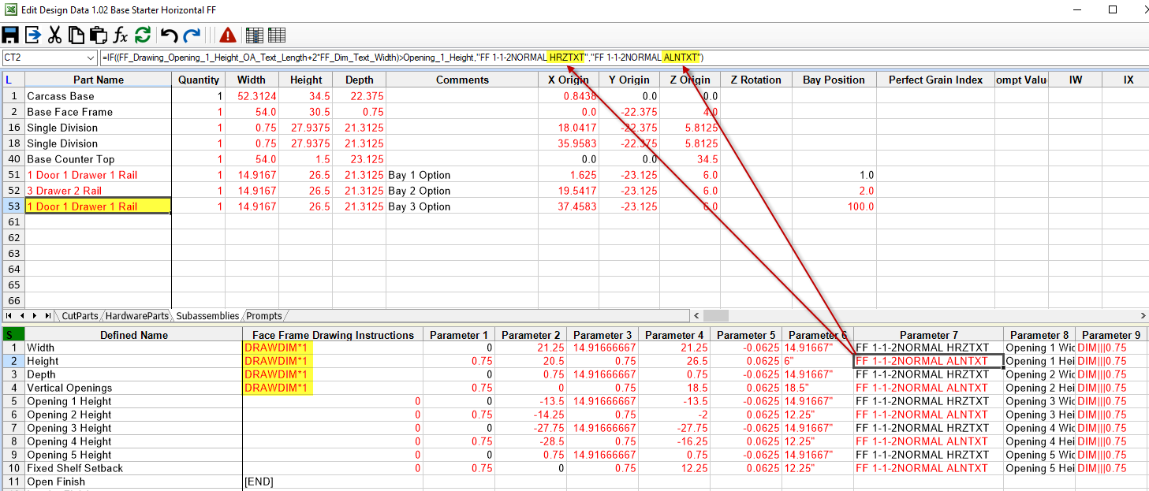Click the Parameter 7 column header
Screen dimensions: 1149x491
pyautogui.click(x=929, y=335)
